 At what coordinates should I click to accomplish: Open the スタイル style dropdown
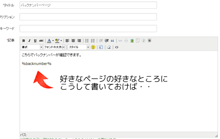click(x=79, y=47)
